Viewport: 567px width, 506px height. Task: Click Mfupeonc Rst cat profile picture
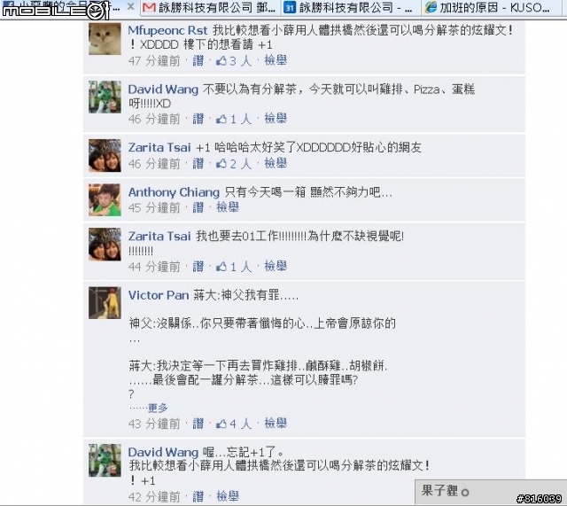point(105,39)
